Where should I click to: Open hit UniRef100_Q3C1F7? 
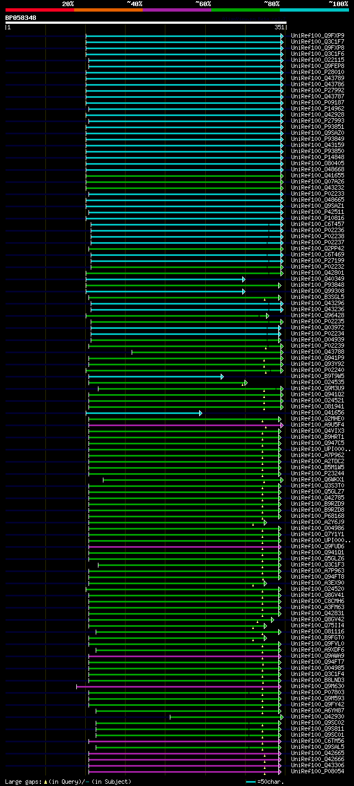pos(317,42)
